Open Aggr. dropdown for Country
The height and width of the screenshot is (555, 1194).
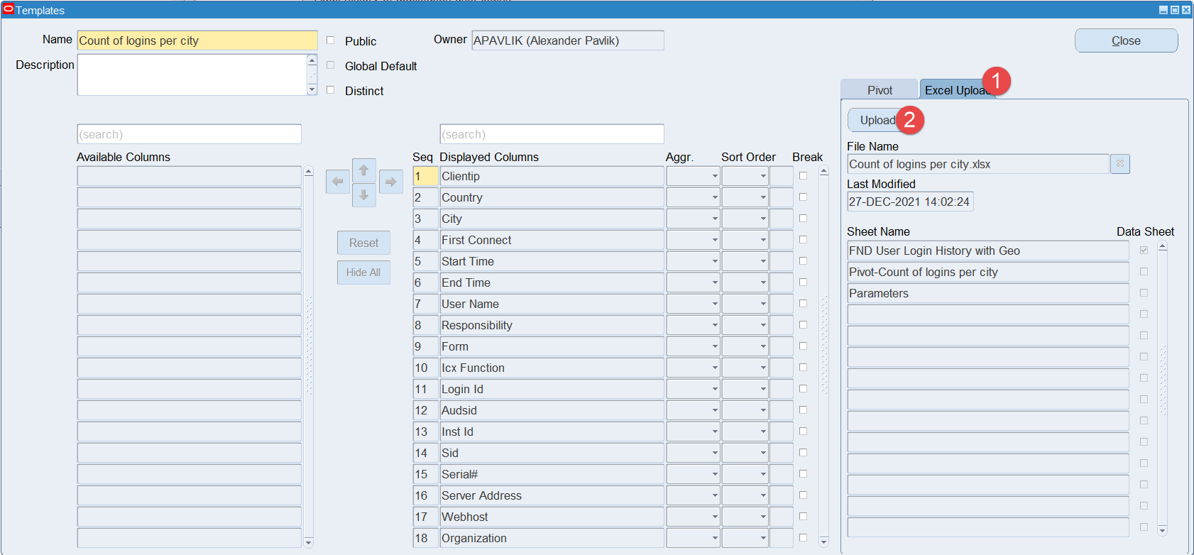pos(715,197)
